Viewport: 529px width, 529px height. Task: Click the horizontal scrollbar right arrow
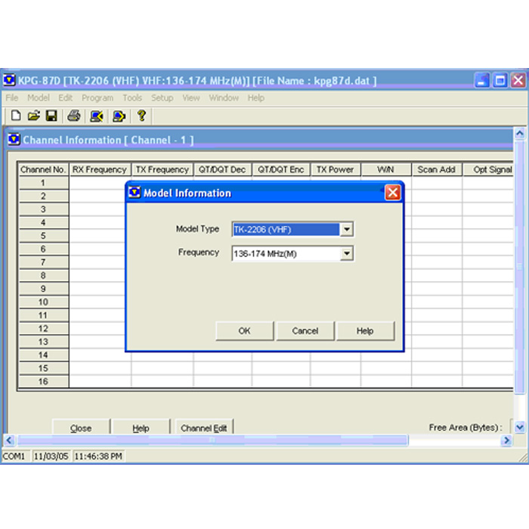pos(506,440)
